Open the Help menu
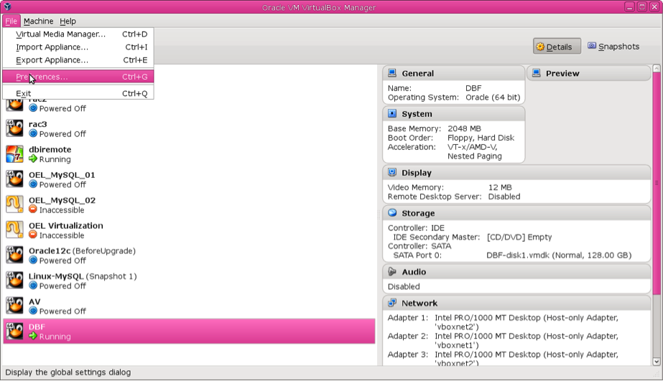This screenshot has width=663, height=381. [68, 22]
